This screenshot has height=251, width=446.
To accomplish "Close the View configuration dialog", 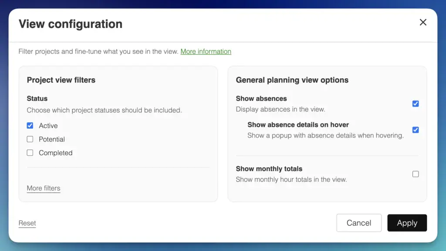I will (x=423, y=22).
